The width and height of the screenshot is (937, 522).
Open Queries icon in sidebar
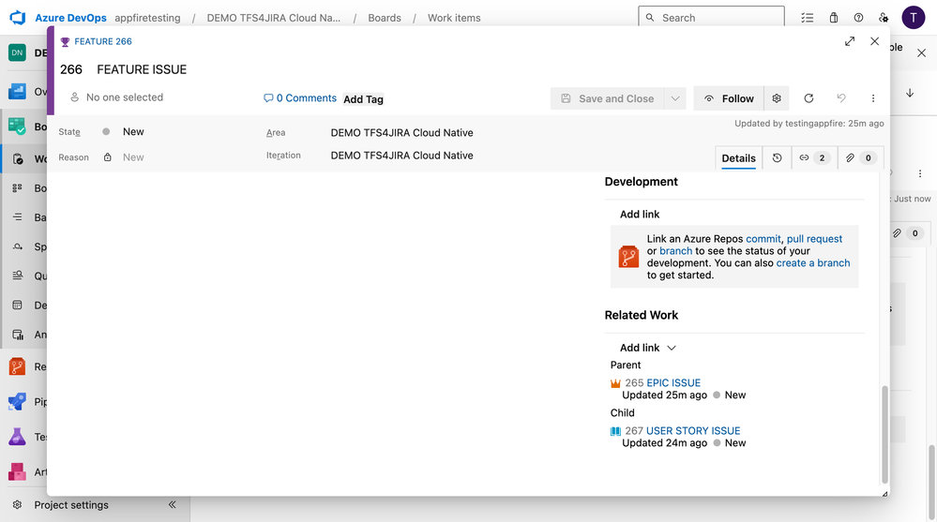17,276
